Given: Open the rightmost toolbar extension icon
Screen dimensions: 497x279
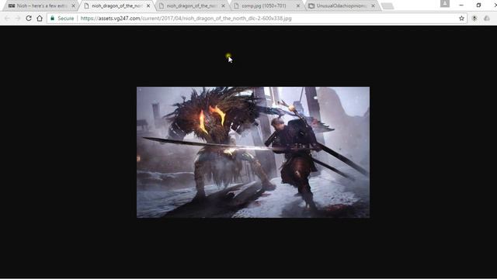Looking at the screenshot, I should pyautogui.click(x=487, y=19).
